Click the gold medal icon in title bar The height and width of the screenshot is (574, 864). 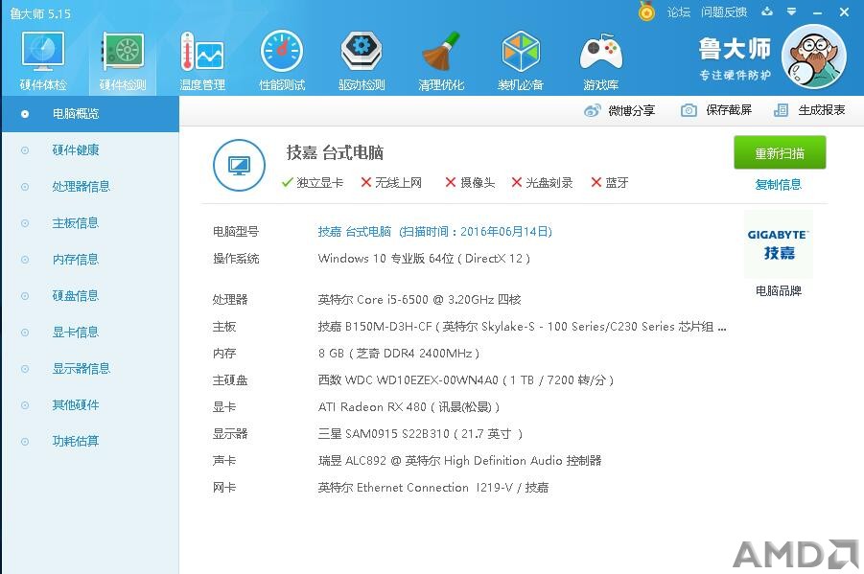tap(646, 11)
